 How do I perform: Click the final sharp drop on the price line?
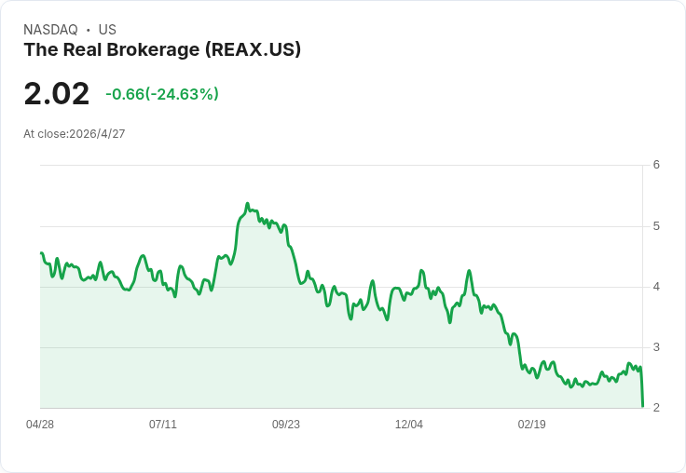click(641, 387)
